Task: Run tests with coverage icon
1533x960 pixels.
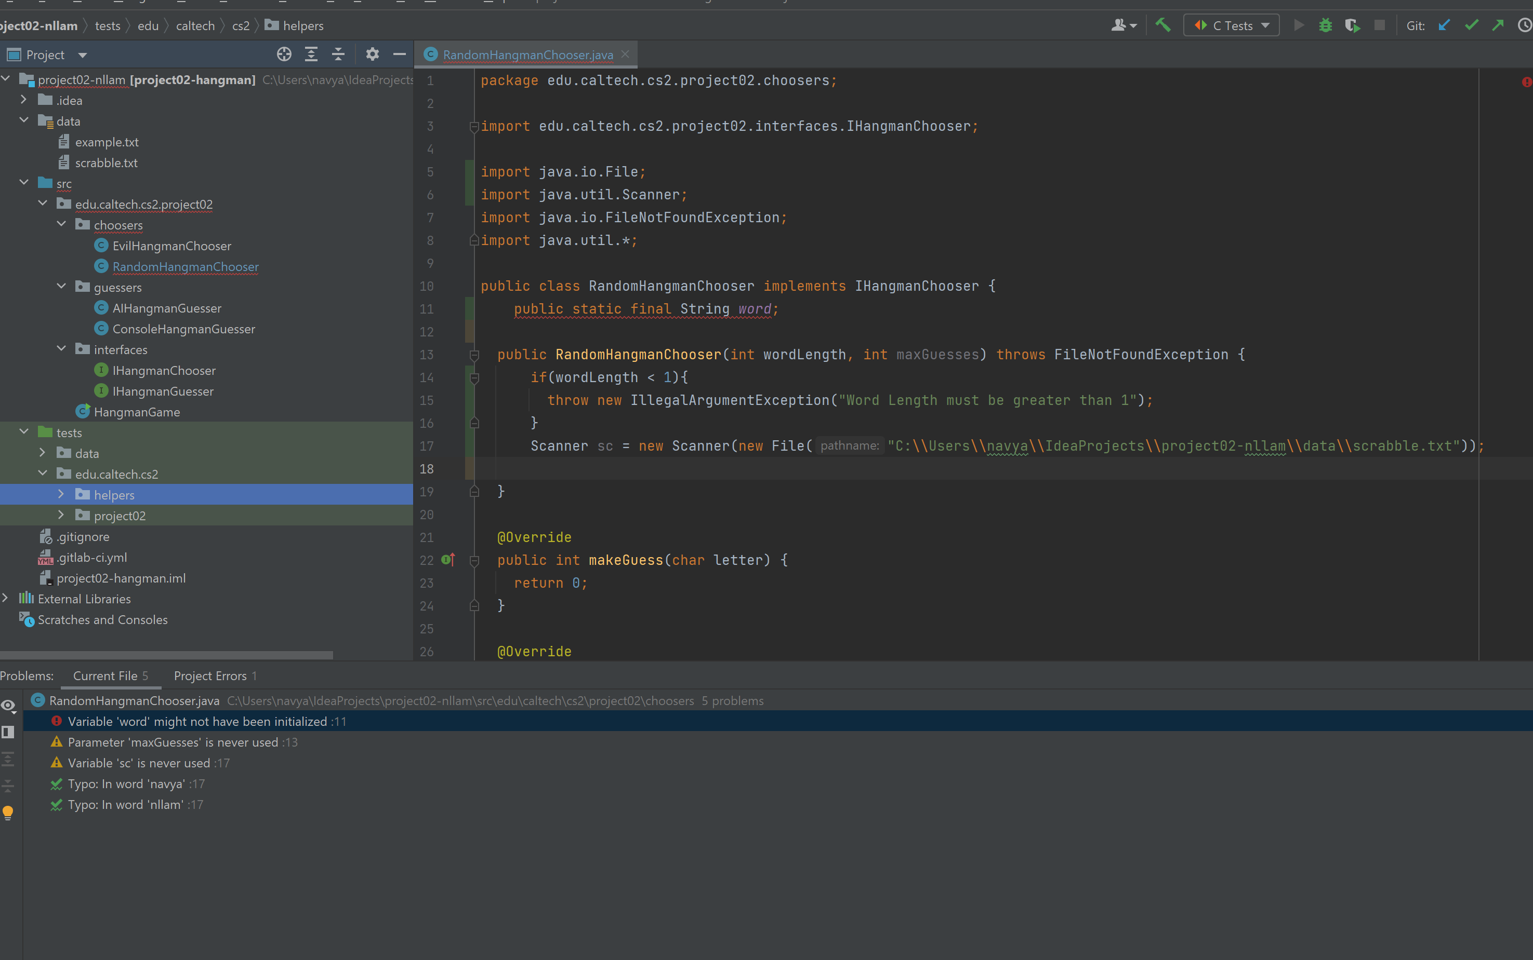Action: coord(1352,25)
